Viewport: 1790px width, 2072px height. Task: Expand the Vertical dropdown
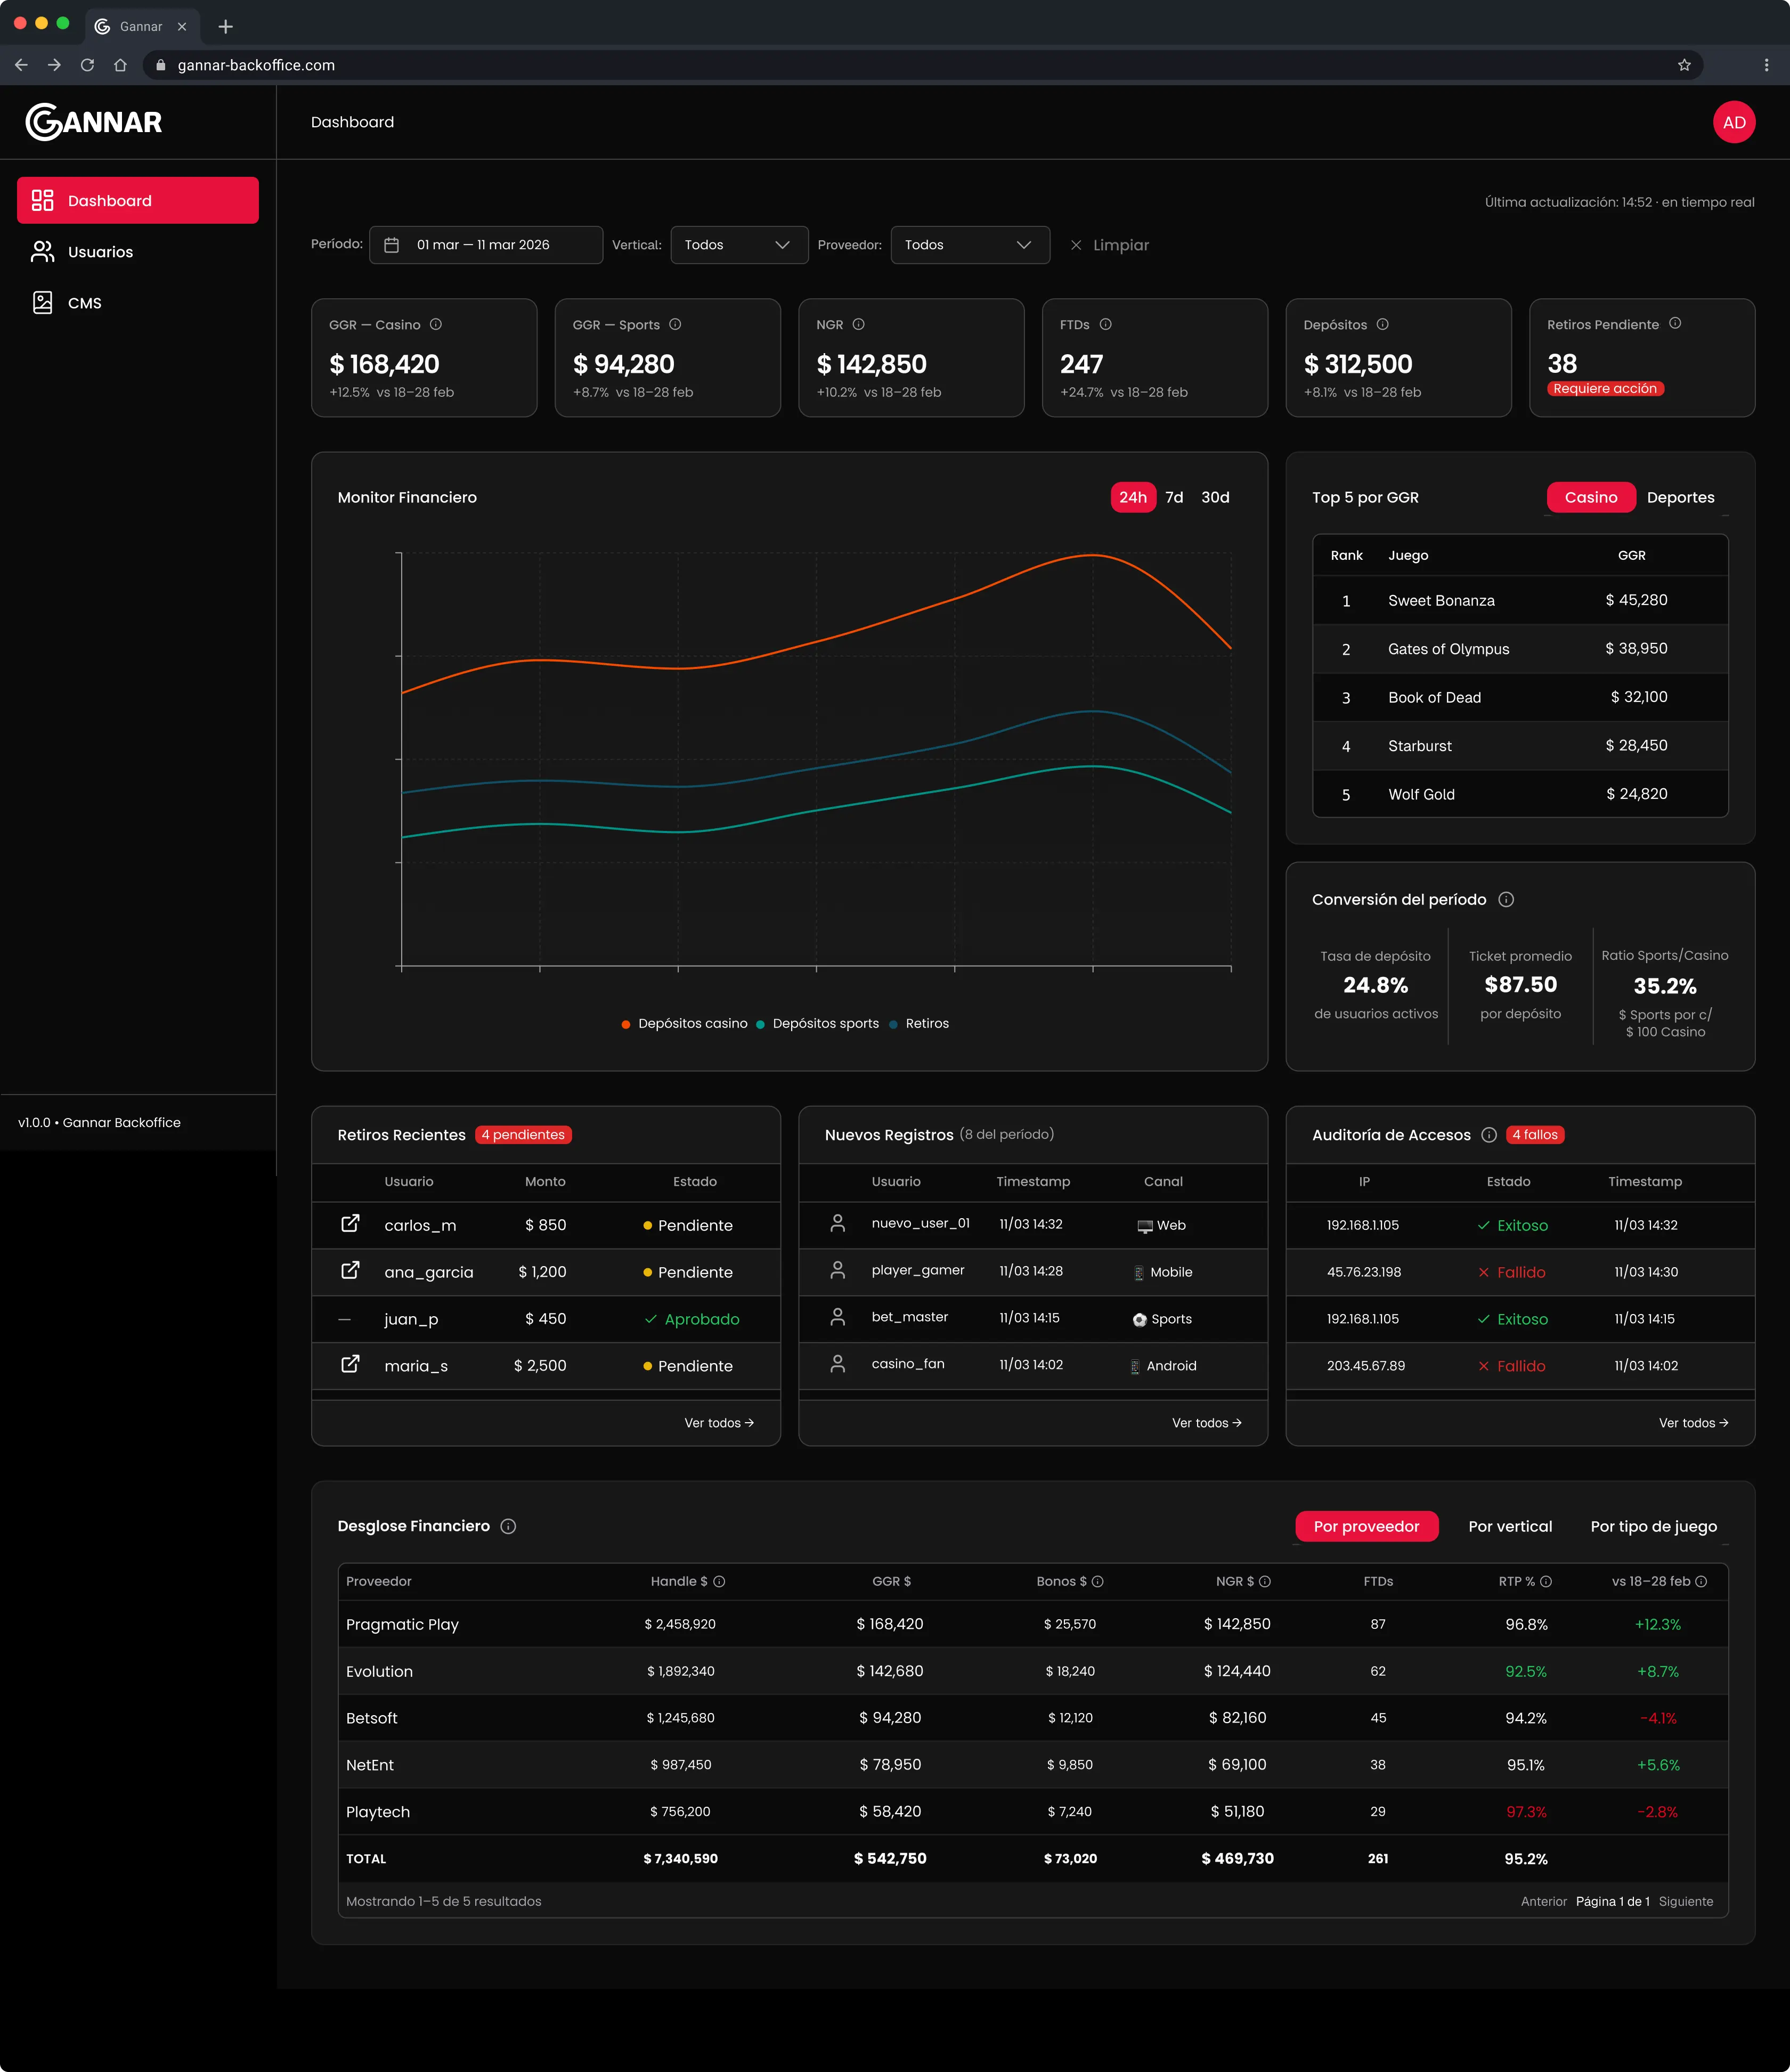pyautogui.click(x=739, y=245)
